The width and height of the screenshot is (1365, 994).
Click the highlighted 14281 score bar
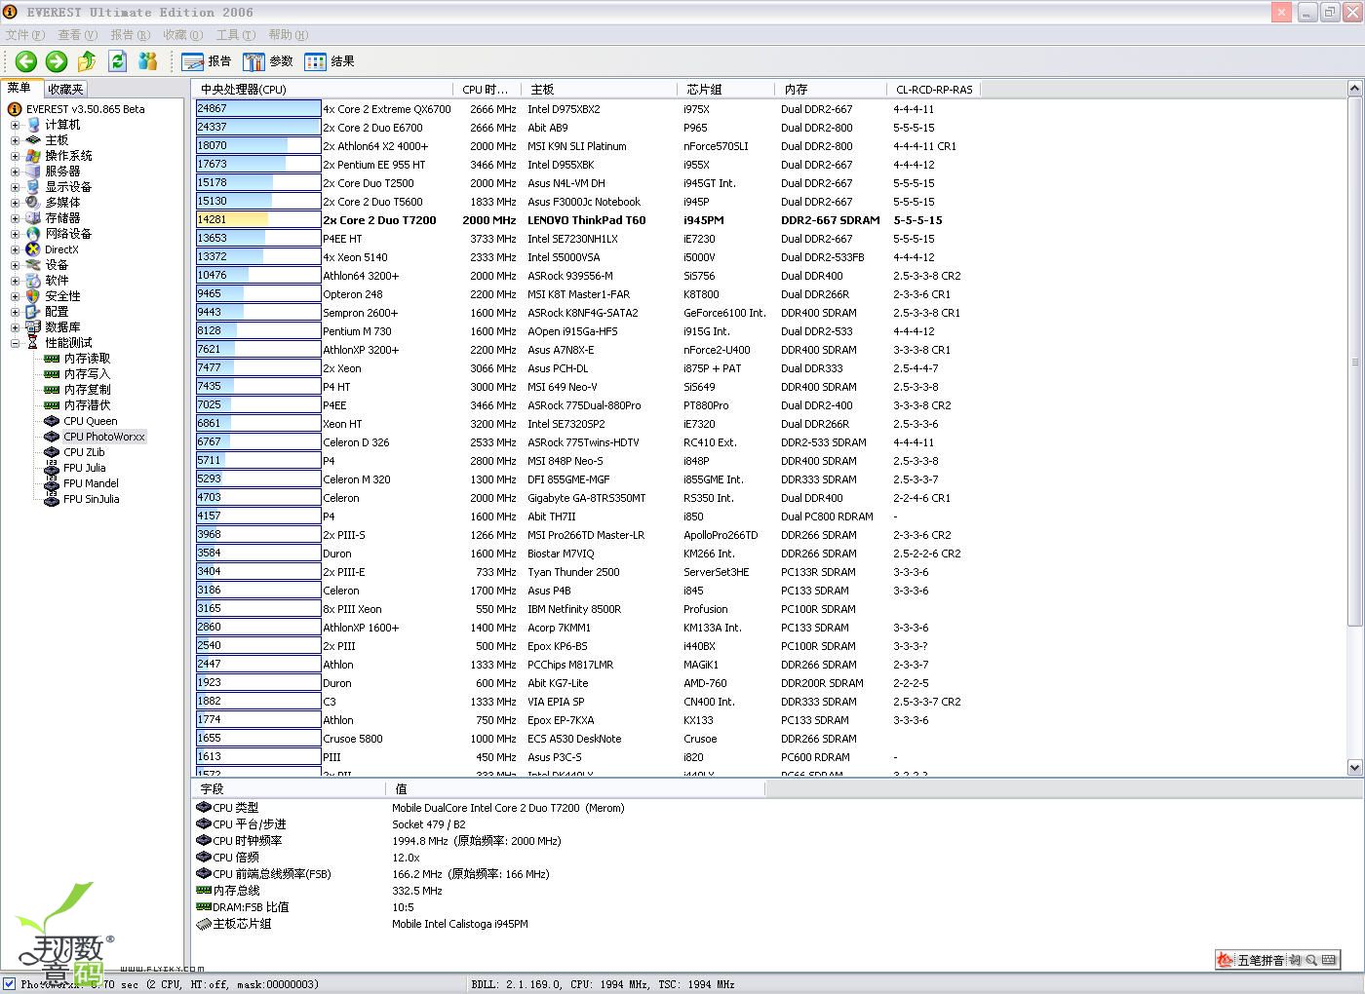[258, 220]
